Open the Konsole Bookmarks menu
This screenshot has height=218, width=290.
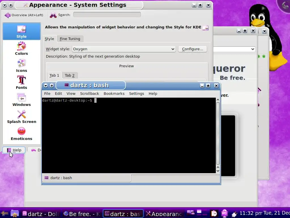pos(114,93)
